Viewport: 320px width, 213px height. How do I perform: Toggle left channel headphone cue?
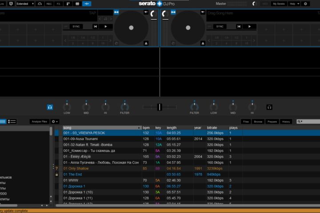click(50, 107)
